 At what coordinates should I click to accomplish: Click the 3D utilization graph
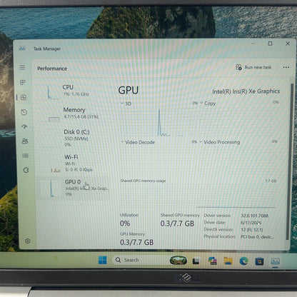[158, 122]
